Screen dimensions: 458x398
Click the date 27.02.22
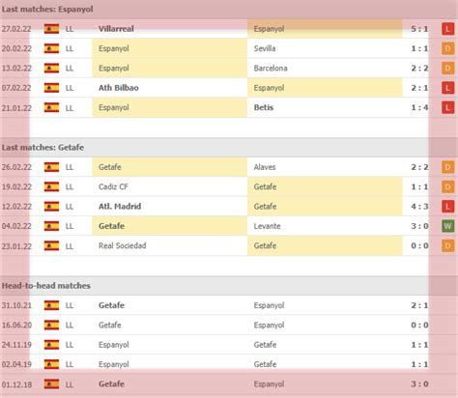(x=16, y=29)
